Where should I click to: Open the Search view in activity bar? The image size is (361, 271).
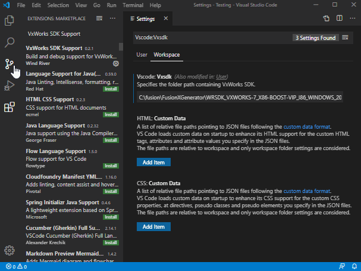pyautogui.click(x=9, y=42)
